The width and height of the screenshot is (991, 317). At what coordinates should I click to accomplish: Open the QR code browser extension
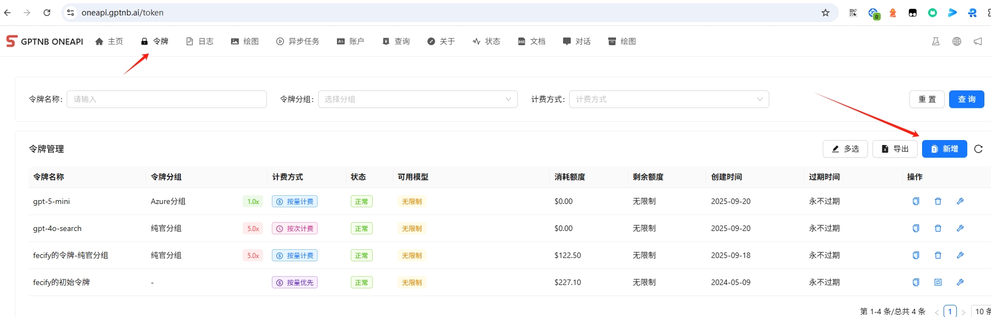tap(853, 13)
